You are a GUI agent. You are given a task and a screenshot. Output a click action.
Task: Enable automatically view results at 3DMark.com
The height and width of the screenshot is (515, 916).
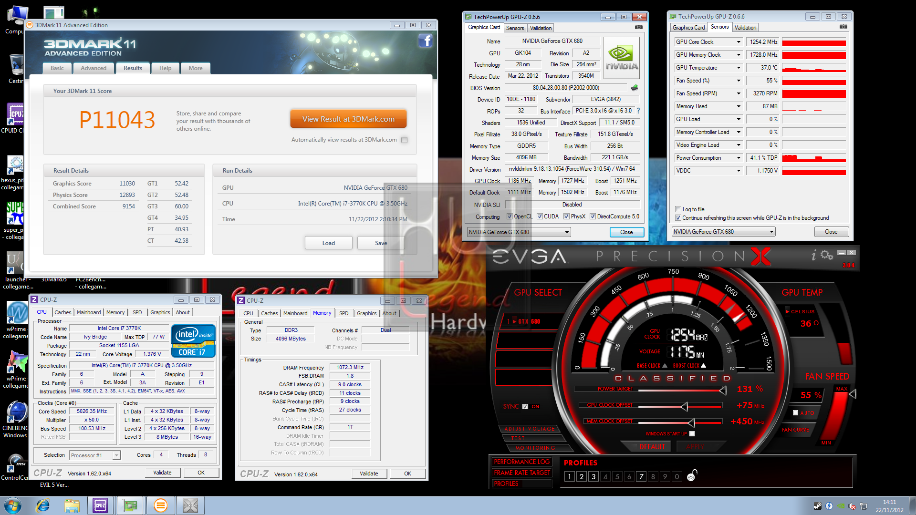coord(405,140)
